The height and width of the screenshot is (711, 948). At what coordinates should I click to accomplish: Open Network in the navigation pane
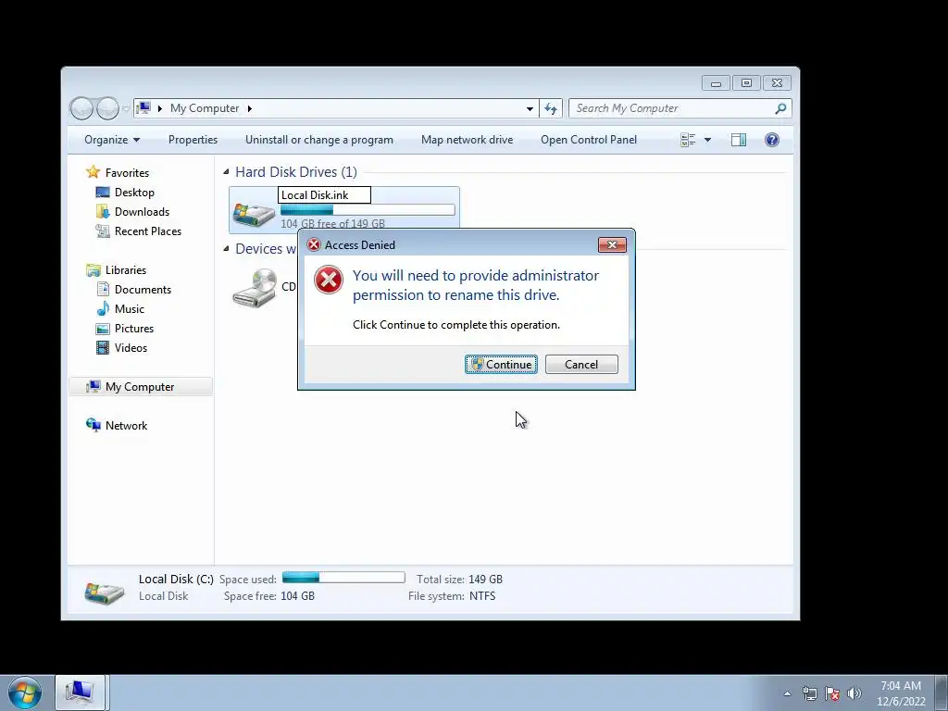point(126,426)
